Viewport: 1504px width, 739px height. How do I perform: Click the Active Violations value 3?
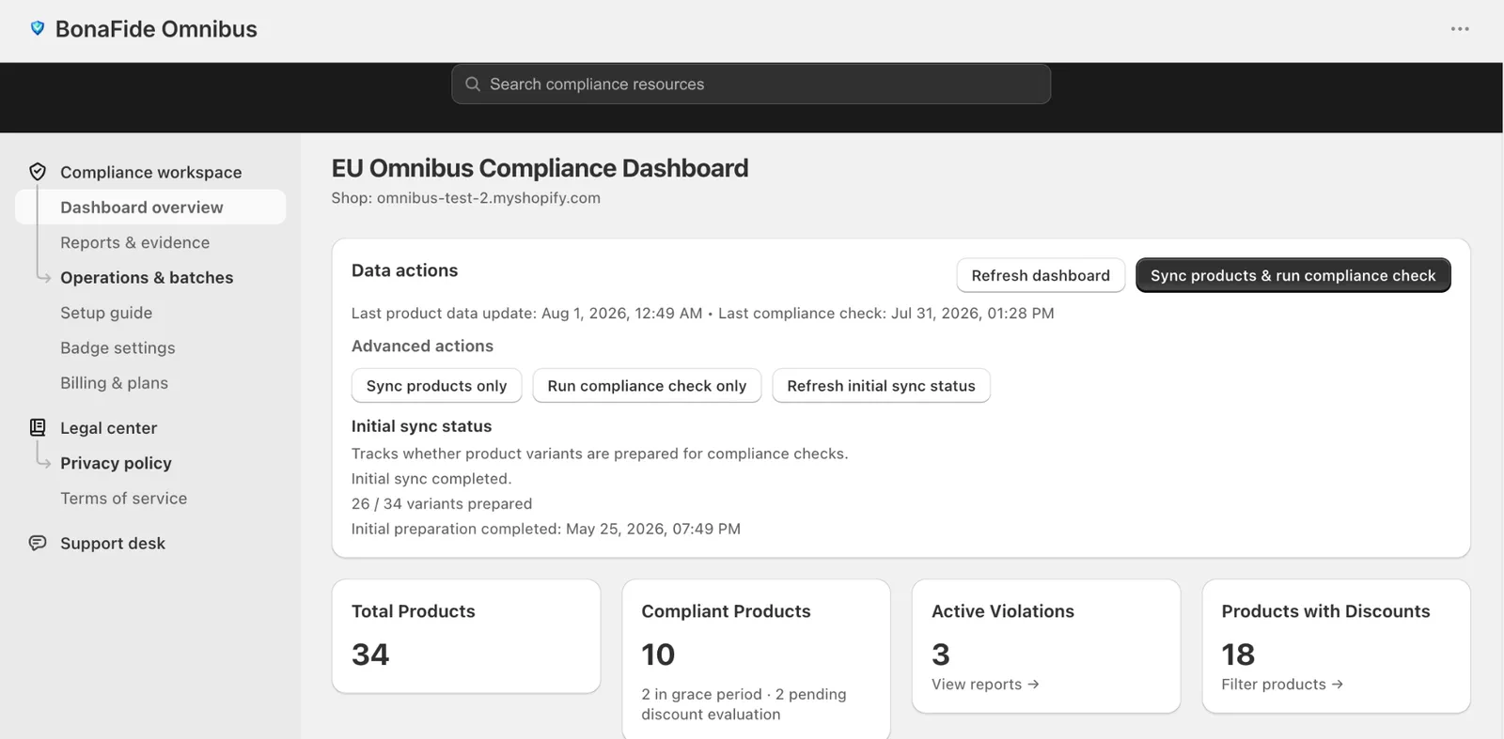click(x=941, y=654)
